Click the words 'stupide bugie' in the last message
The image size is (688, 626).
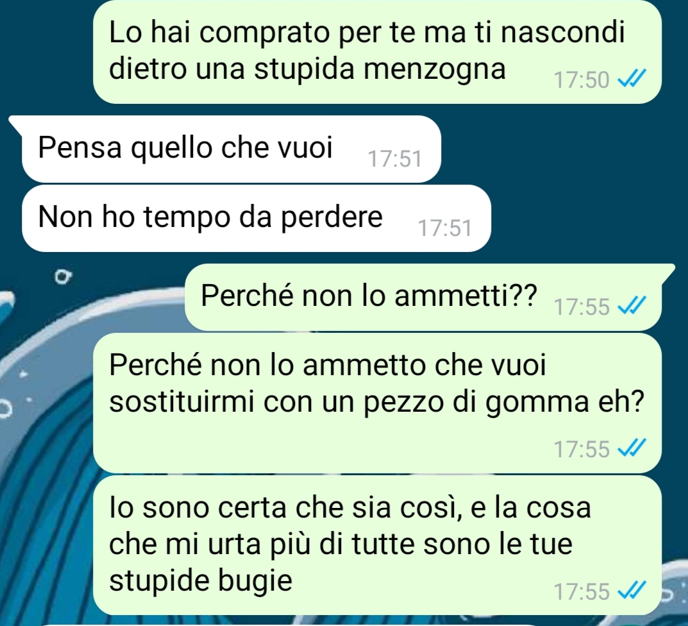[x=201, y=580]
